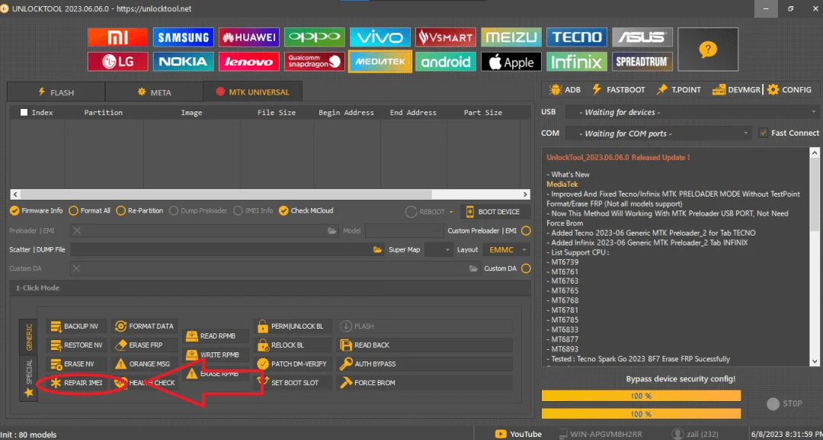
Task: Click the partition table horizontal scrollbar
Action: pyautogui.click(x=270, y=194)
